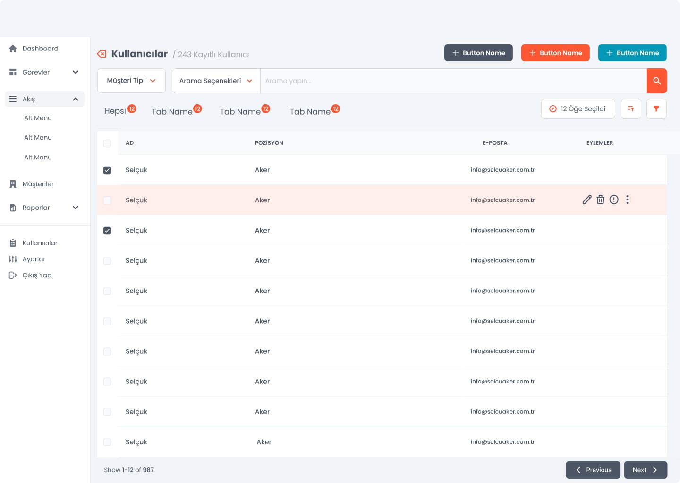Open the second Alt Menu item
Image resolution: width=680 pixels, height=483 pixels.
tap(38, 137)
